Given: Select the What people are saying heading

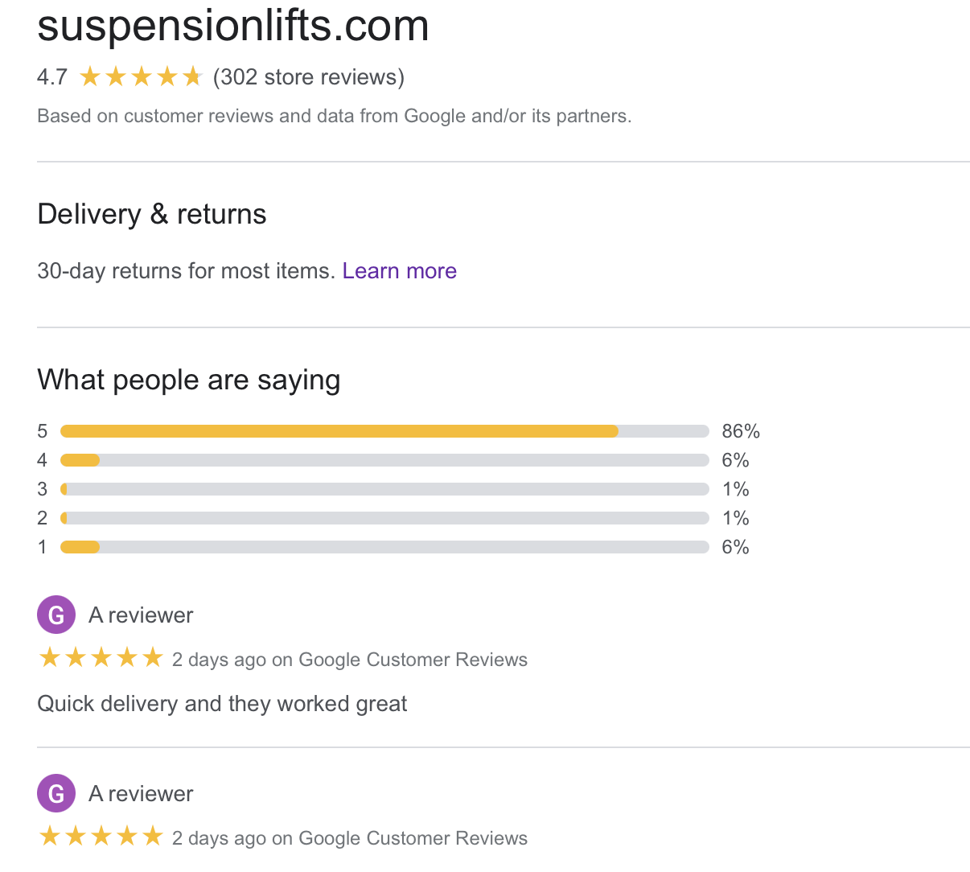Looking at the screenshot, I should (x=188, y=379).
